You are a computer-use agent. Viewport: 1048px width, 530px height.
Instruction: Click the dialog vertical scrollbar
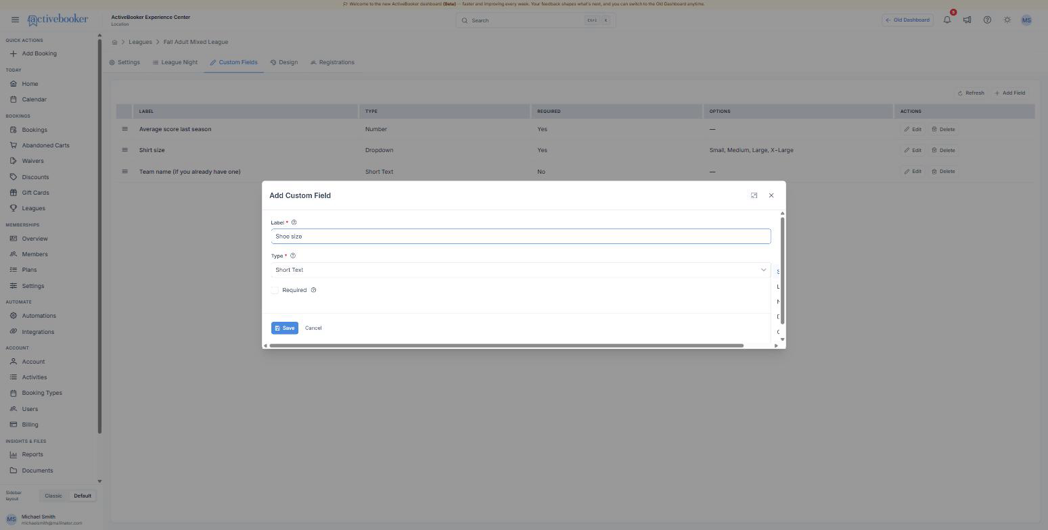pos(782,270)
